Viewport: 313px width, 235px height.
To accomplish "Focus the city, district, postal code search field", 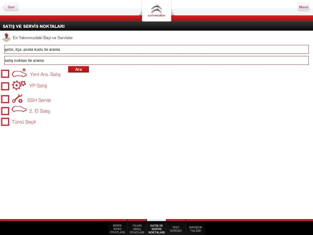I will [x=156, y=50].
